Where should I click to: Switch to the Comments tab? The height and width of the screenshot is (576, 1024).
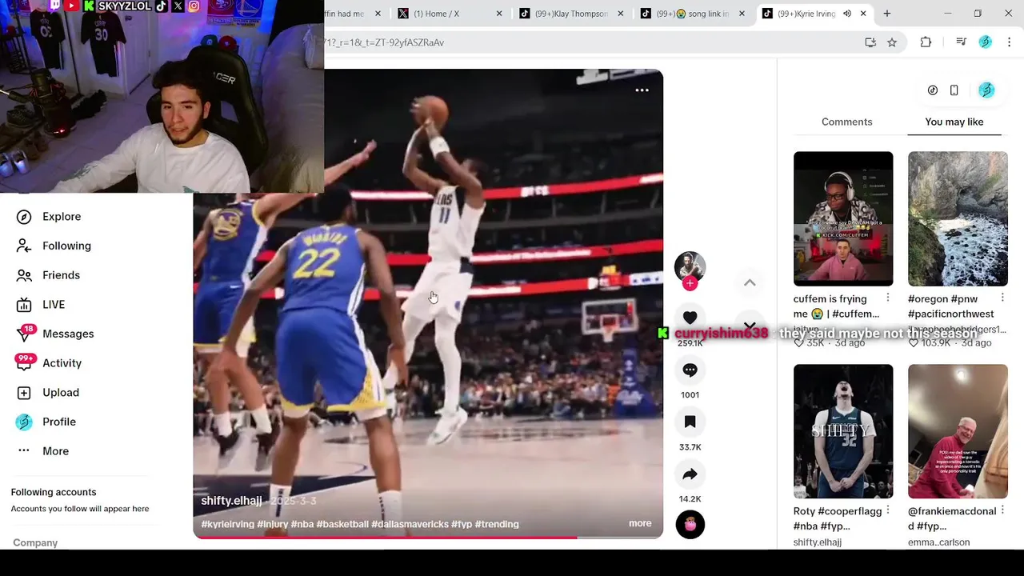846,122
